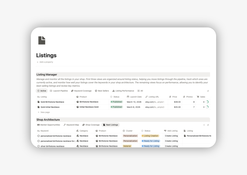This screenshot has height=175, width=247.
Task: Open Market Opportunities view
Action: [49, 125]
